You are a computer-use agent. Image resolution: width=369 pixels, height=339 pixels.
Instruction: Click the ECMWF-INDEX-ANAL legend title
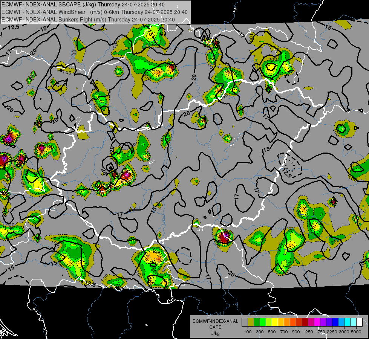click(215, 321)
